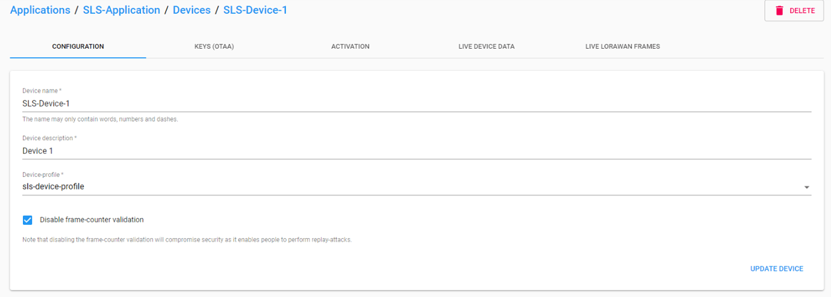Screen dimensions: 831x297
Task: Click the SLS-Device-1 breadcrumb
Action: click(x=255, y=10)
